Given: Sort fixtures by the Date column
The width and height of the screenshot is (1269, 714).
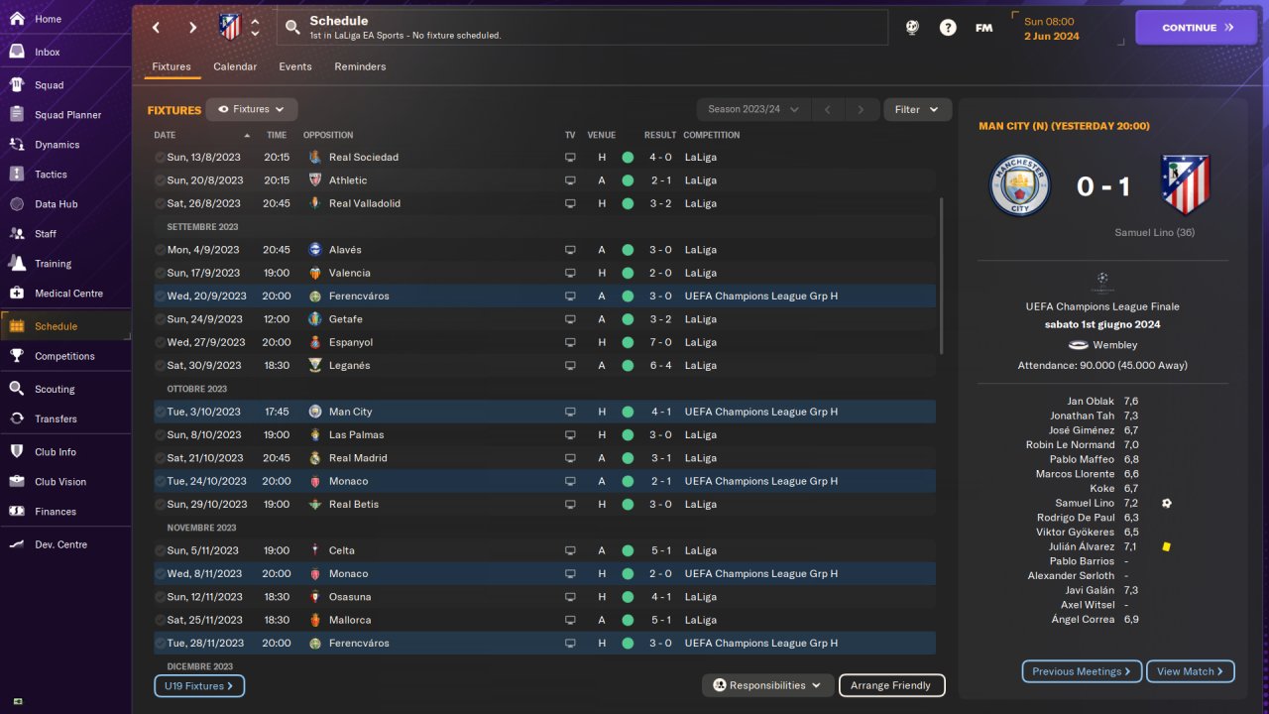Looking at the screenshot, I should (x=202, y=135).
